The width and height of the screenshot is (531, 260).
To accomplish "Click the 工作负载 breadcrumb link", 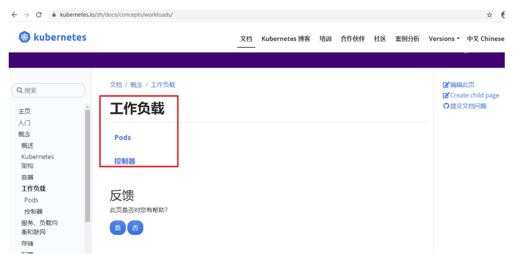I will [x=163, y=85].
